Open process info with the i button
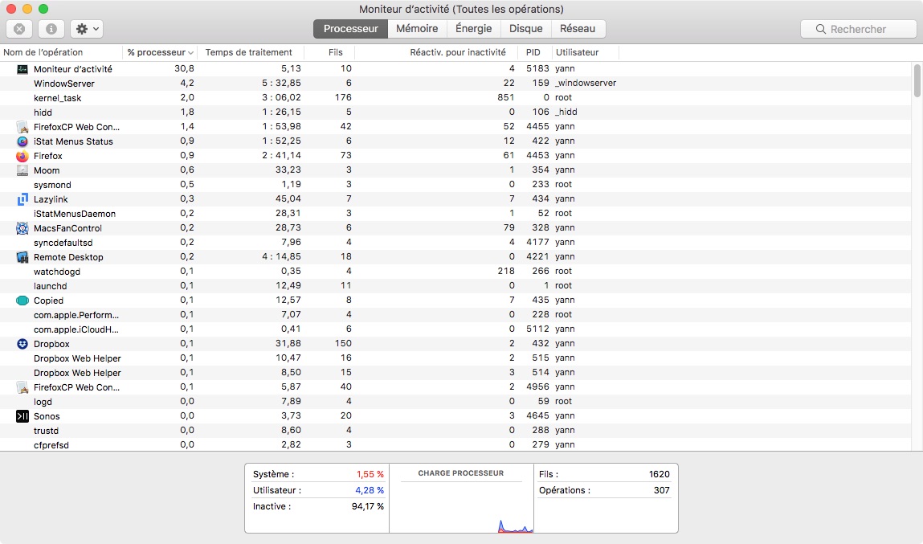 click(x=51, y=29)
